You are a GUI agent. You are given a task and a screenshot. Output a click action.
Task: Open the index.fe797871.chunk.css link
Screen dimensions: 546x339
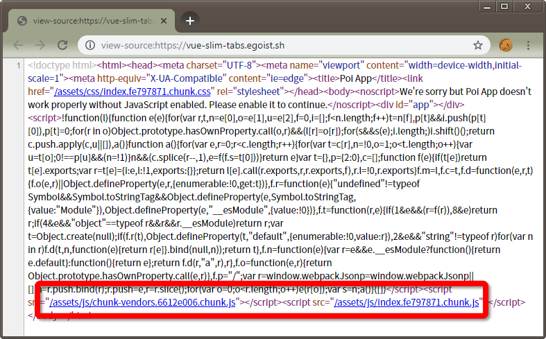(x=133, y=92)
